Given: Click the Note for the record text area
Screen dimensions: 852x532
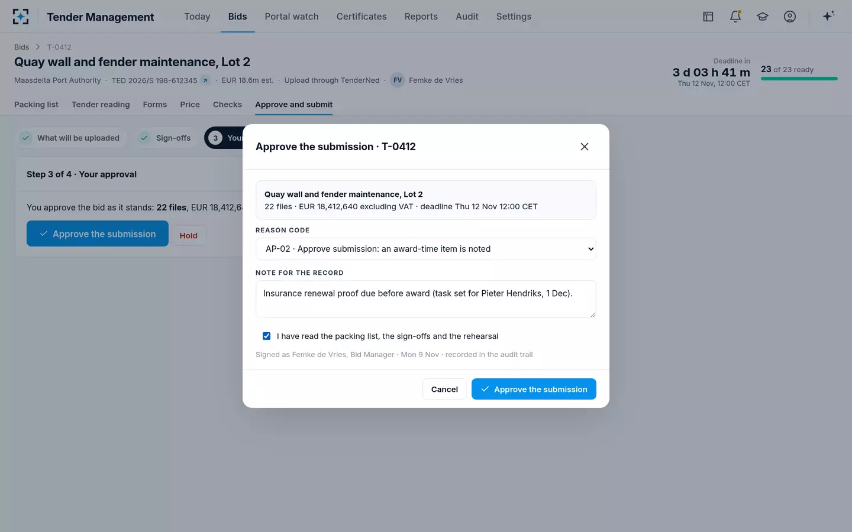Looking at the screenshot, I should coord(426,299).
